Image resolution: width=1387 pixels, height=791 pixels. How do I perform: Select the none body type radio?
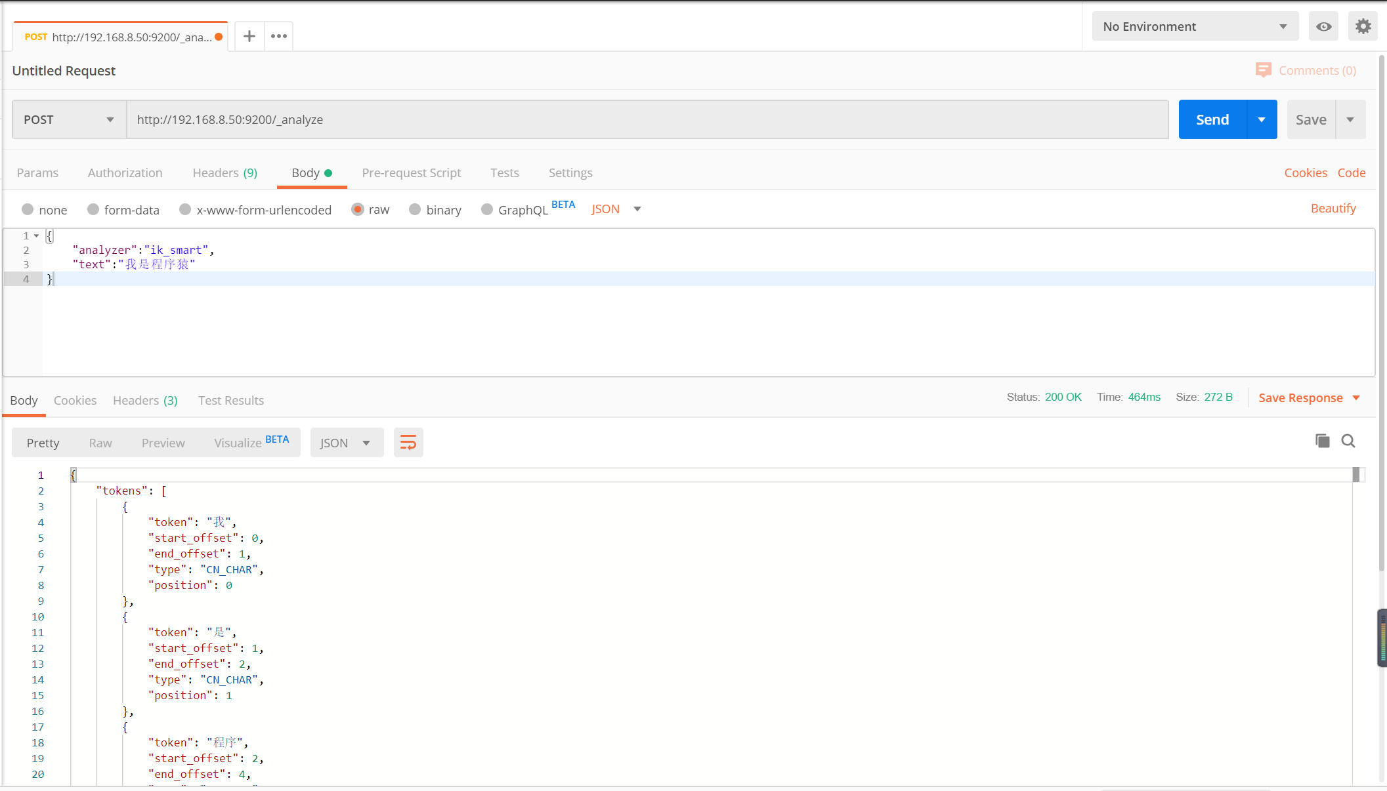tap(28, 209)
